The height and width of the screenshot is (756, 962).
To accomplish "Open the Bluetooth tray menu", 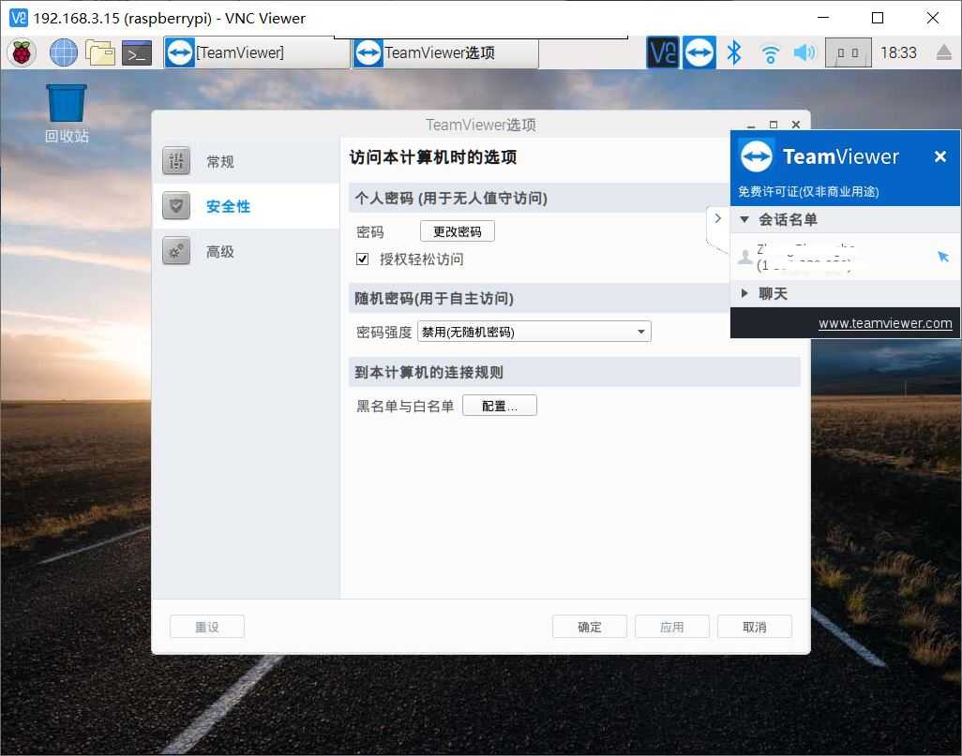I will [x=734, y=52].
